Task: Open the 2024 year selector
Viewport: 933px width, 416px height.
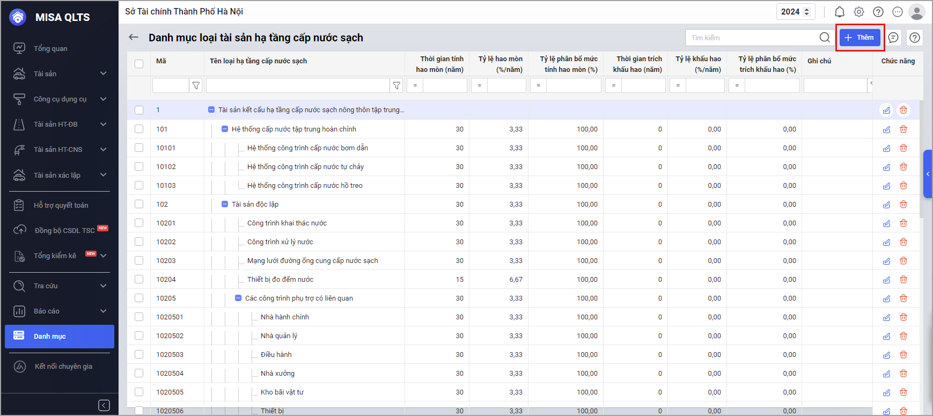Action: tap(795, 12)
